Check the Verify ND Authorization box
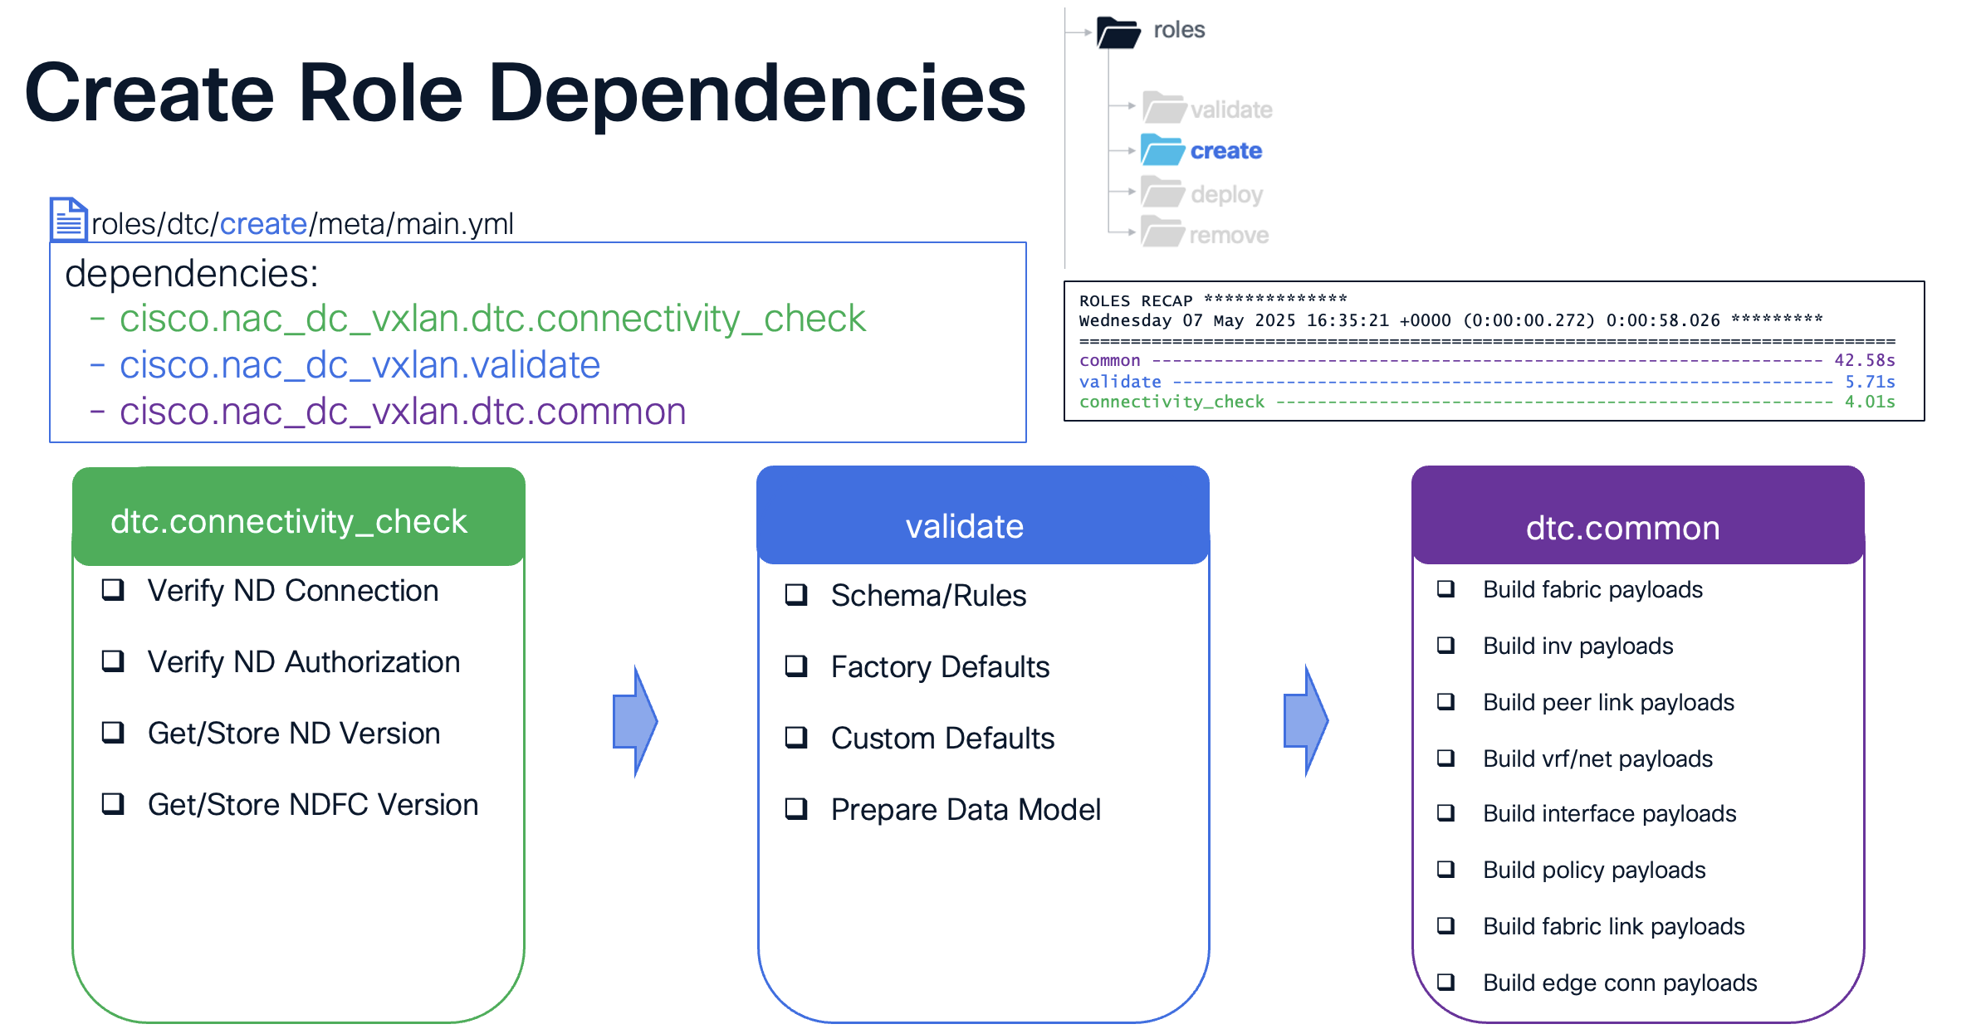The width and height of the screenshot is (1981, 1029). coord(113,661)
